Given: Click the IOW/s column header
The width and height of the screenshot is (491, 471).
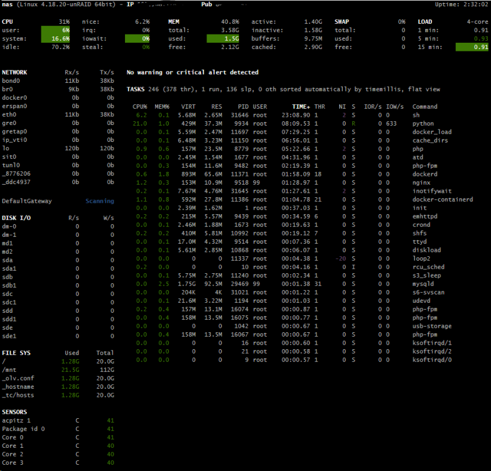Looking at the screenshot, I should pyautogui.click(x=395, y=107).
